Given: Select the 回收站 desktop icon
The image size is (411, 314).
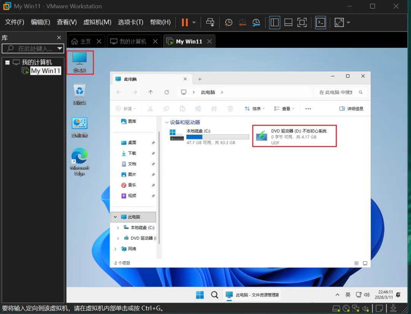Looking at the screenshot, I should [x=80, y=95].
